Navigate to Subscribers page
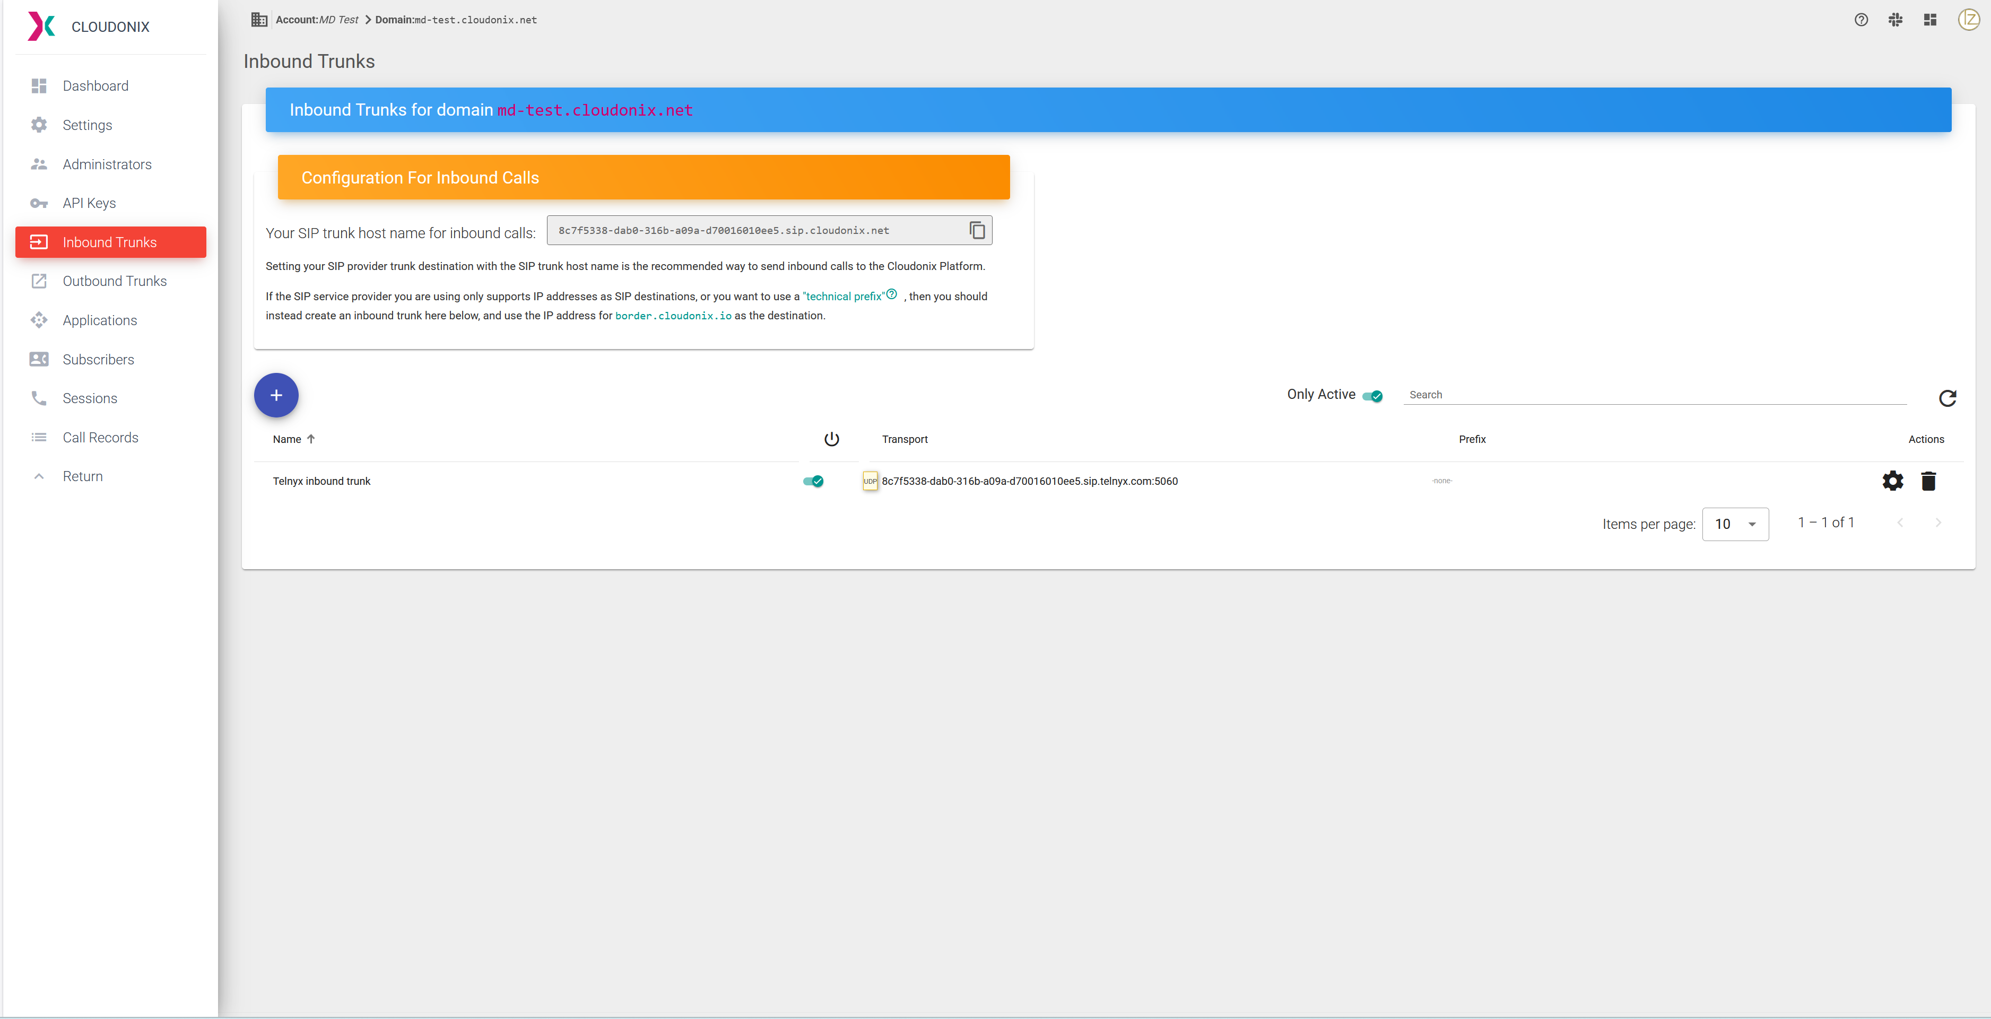This screenshot has height=1019, width=1991. click(98, 359)
